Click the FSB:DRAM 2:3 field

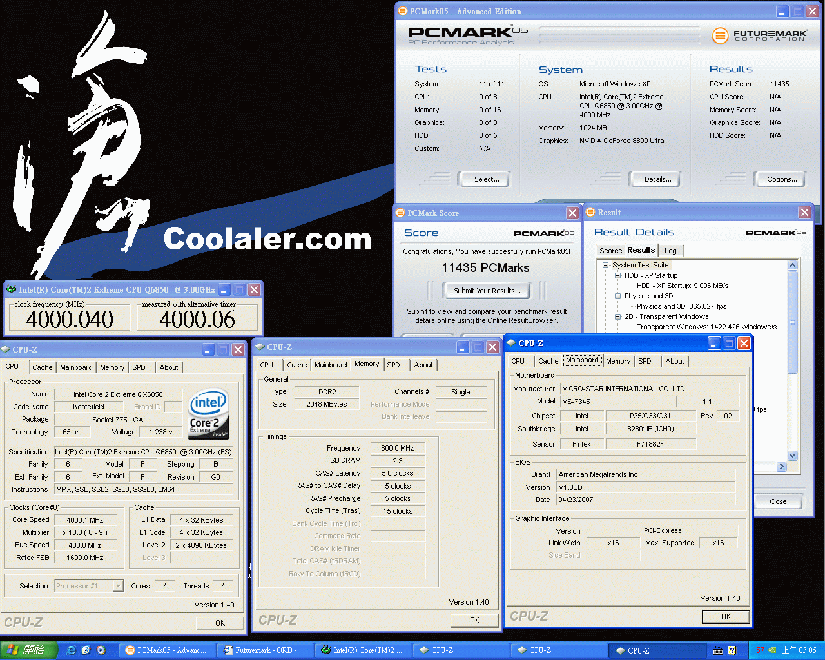click(398, 461)
